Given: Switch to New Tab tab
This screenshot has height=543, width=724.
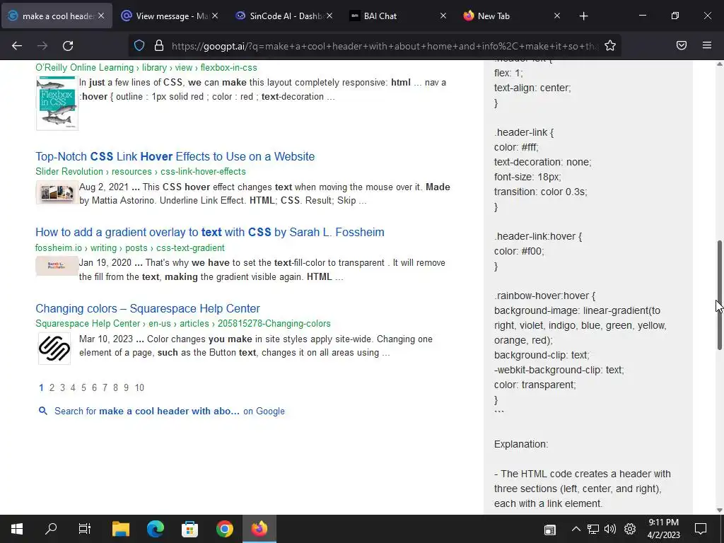Looking at the screenshot, I should (x=512, y=16).
